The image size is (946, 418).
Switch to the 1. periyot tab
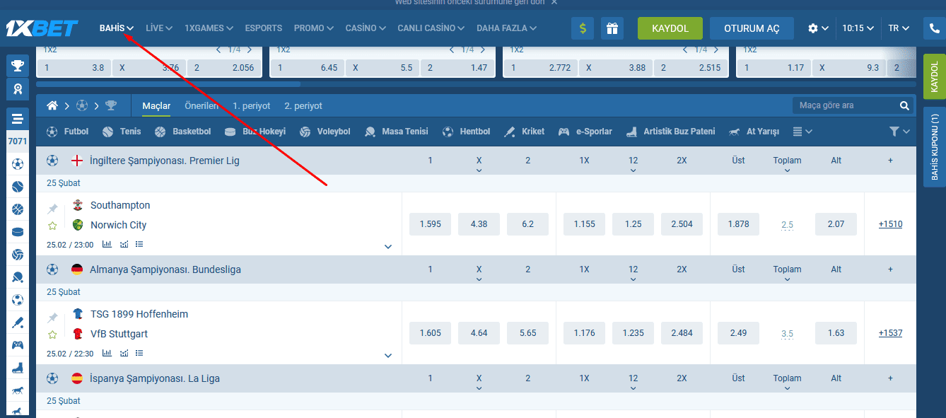pos(252,105)
